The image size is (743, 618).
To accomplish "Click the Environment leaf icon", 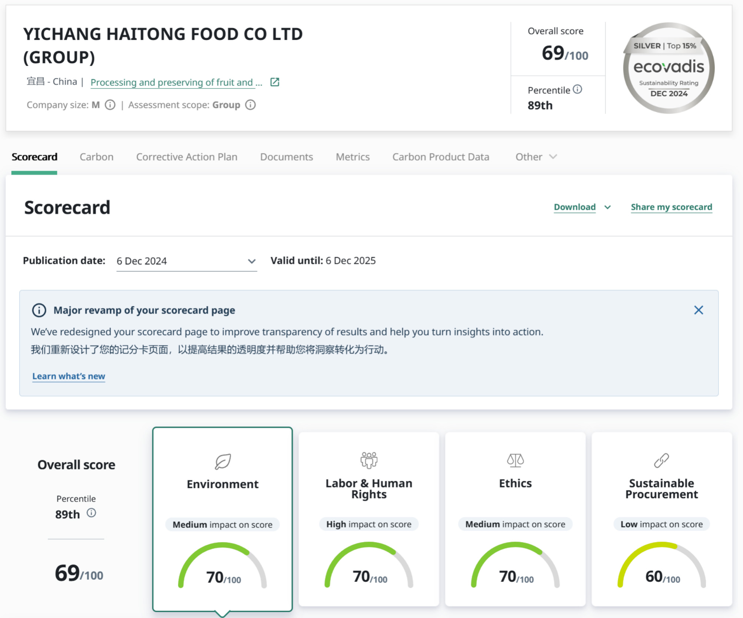I will (223, 461).
